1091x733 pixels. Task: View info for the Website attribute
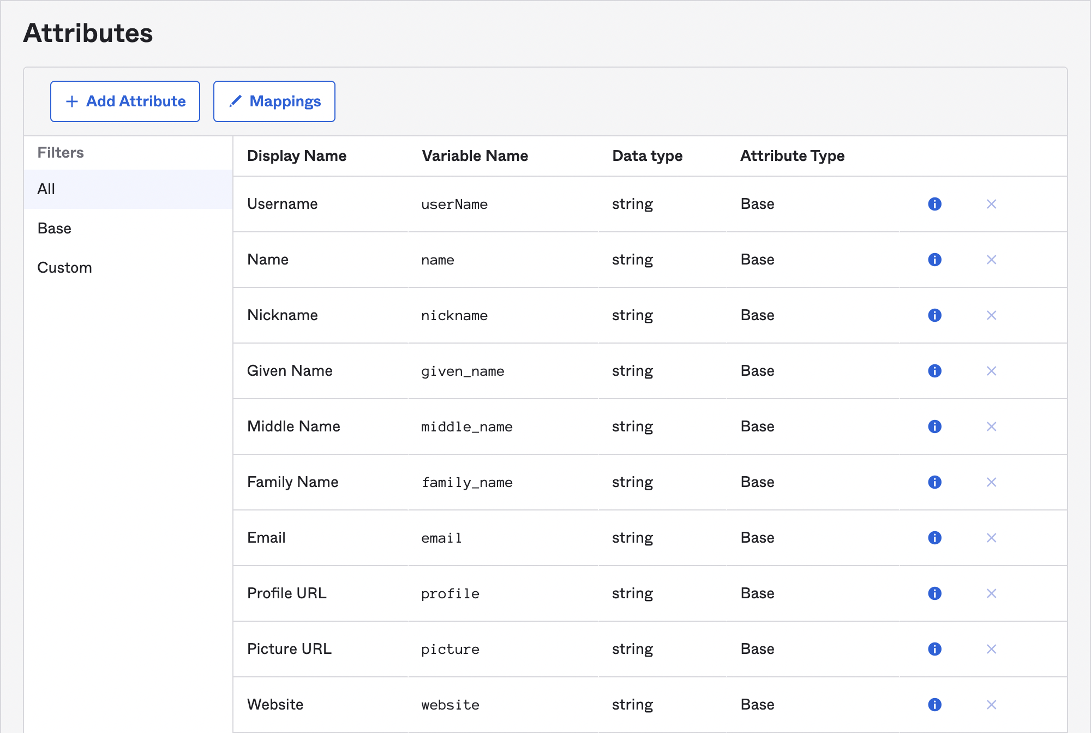point(934,705)
